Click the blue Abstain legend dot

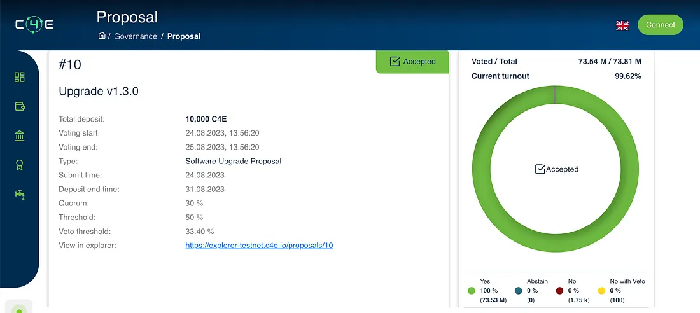point(519,291)
